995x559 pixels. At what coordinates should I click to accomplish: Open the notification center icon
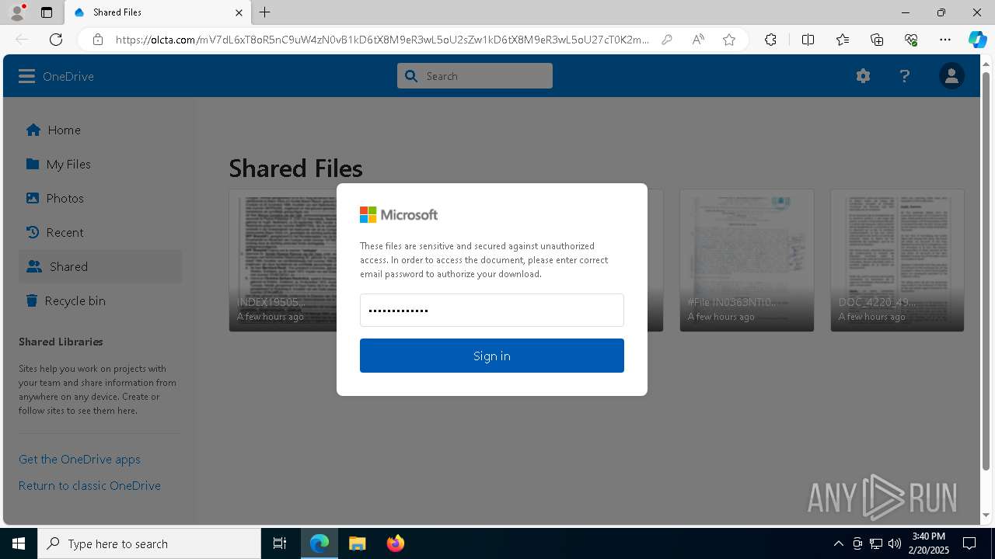click(x=969, y=543)
